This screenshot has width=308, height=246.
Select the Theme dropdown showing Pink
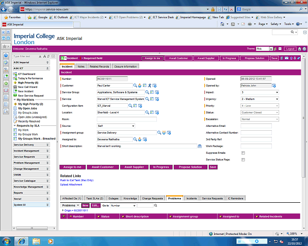(x=265, y=49)
